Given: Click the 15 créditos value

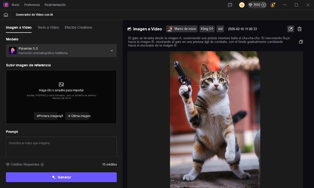Looking at the screenshot, I should (110, 164).
